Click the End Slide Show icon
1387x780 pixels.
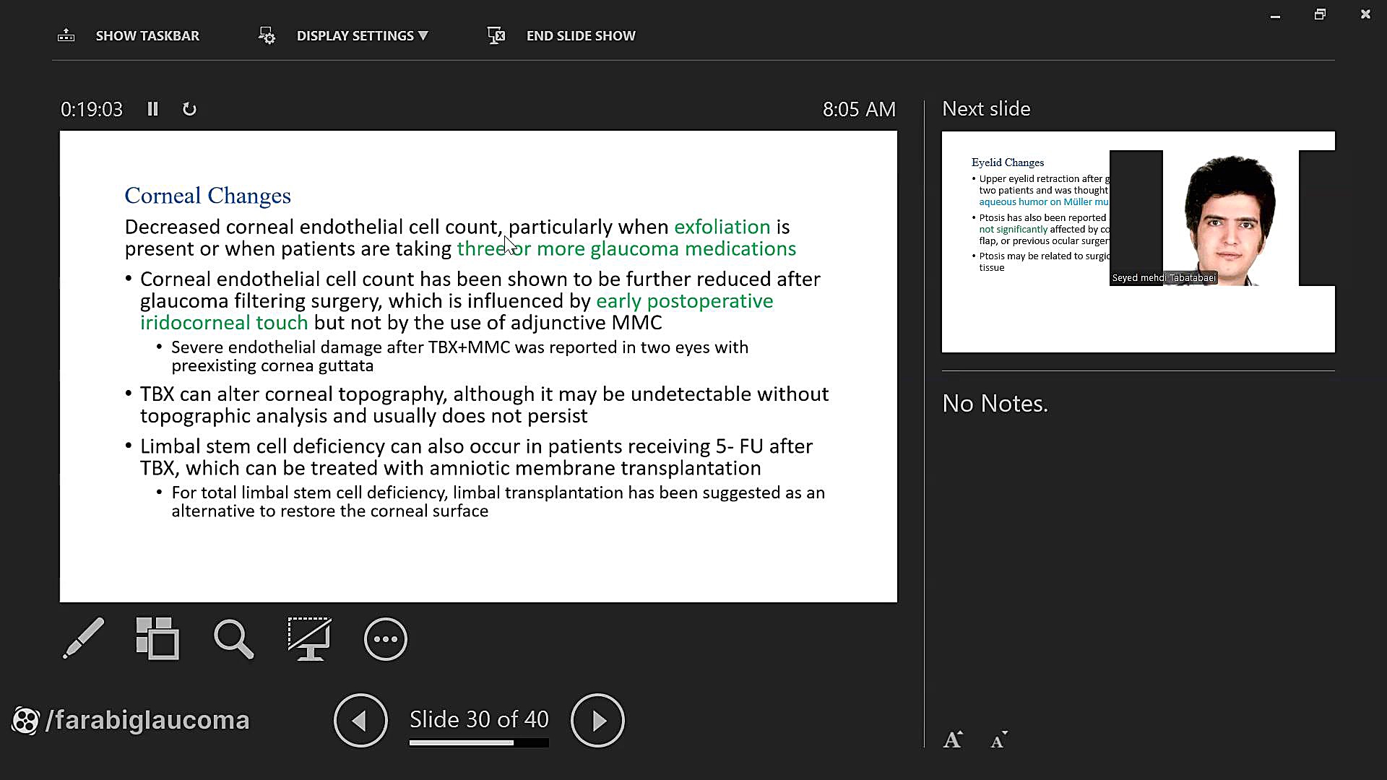[x=496, y=35]
